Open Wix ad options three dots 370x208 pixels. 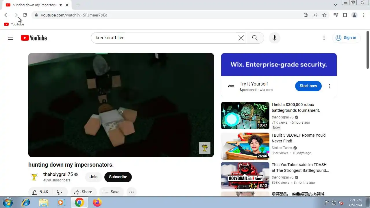click(329, 86)
